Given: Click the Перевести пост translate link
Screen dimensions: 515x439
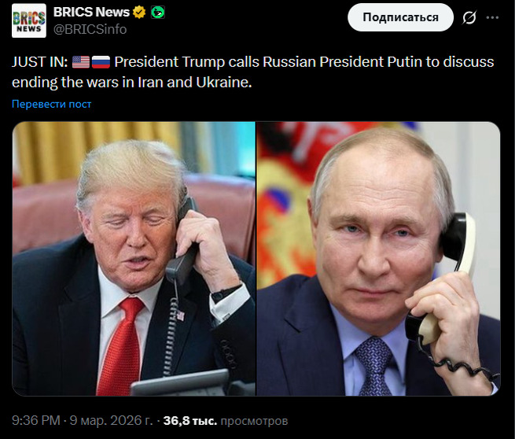Looking at the screenshot, I should (x=52, y=104).
